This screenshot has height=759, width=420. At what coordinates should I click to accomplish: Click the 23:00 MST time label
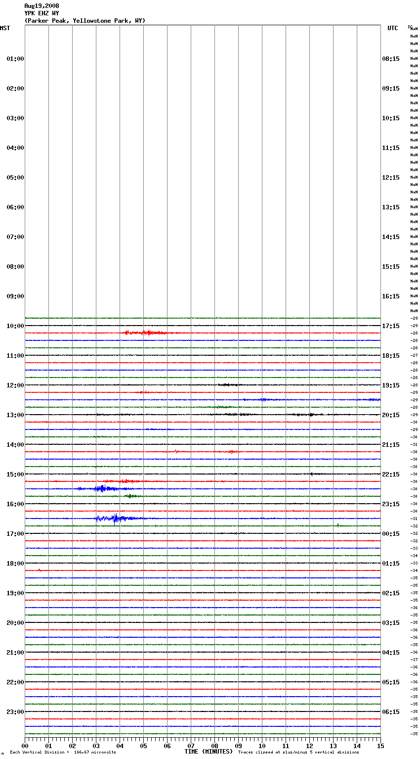pos(15,712)
